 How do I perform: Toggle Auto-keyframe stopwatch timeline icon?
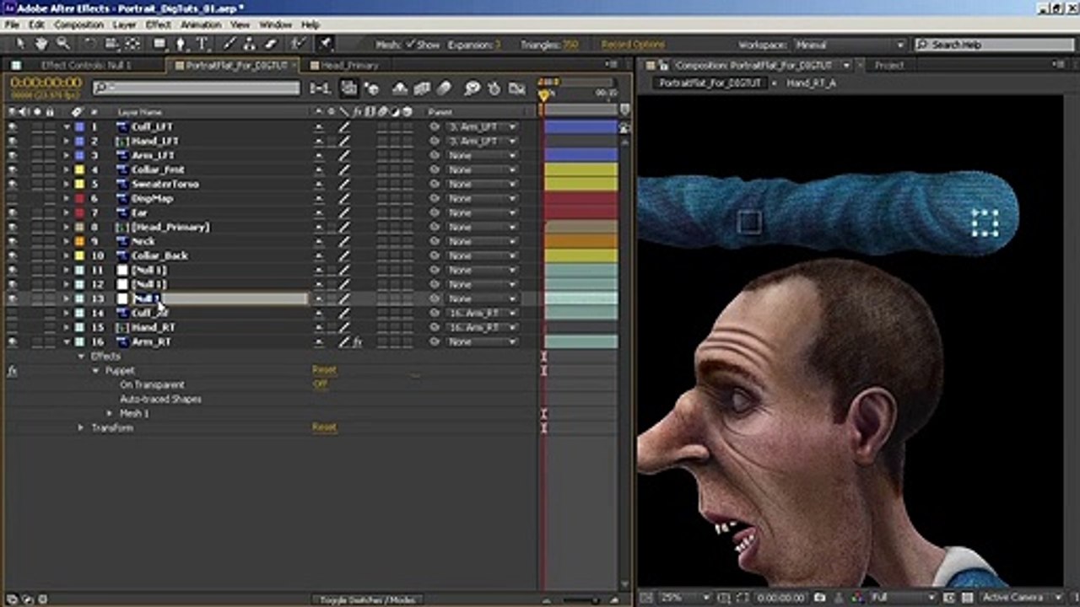494,88
